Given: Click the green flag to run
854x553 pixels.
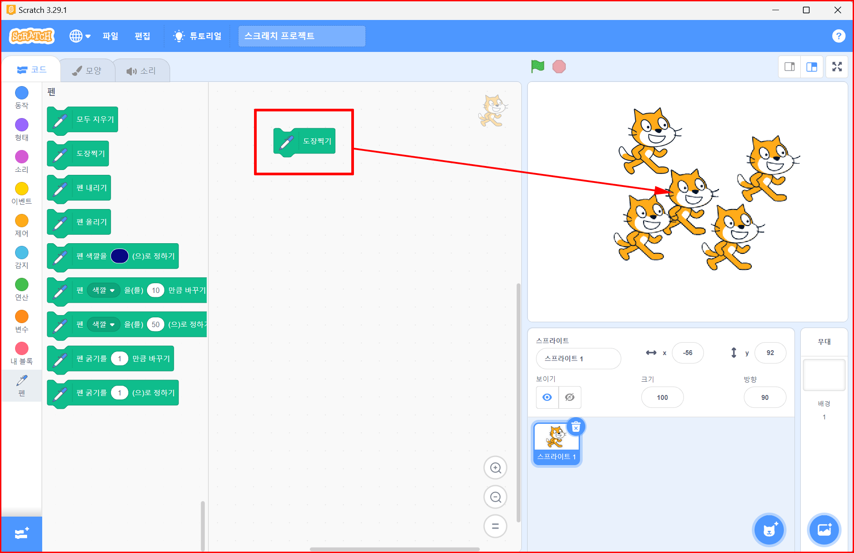Looking at the screenshot, I should (537, 67).
